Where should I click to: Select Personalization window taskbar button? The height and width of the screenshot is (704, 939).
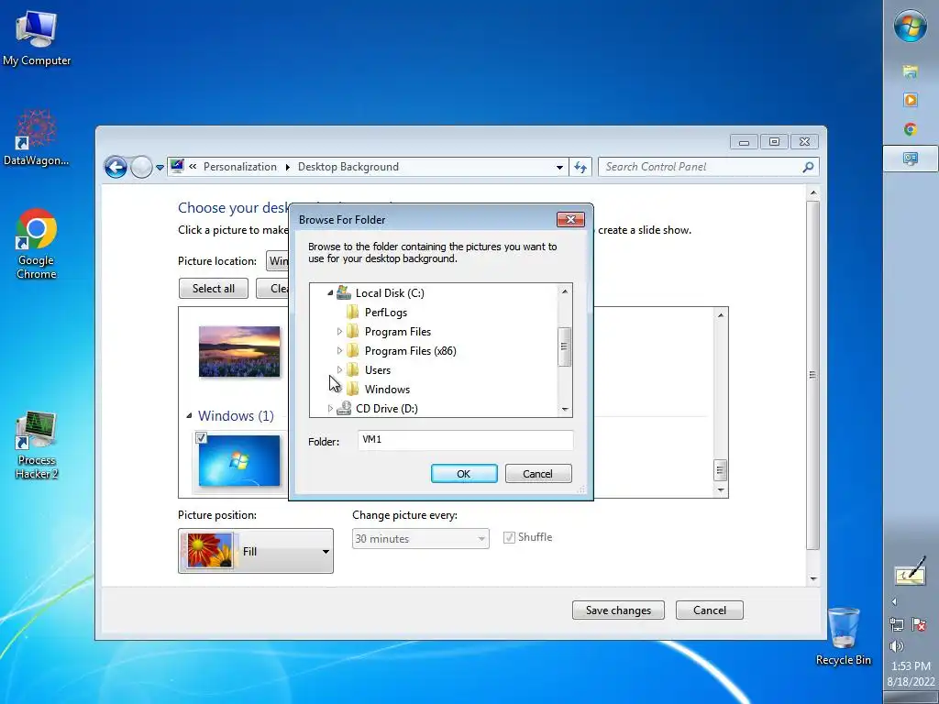point(911,159)
